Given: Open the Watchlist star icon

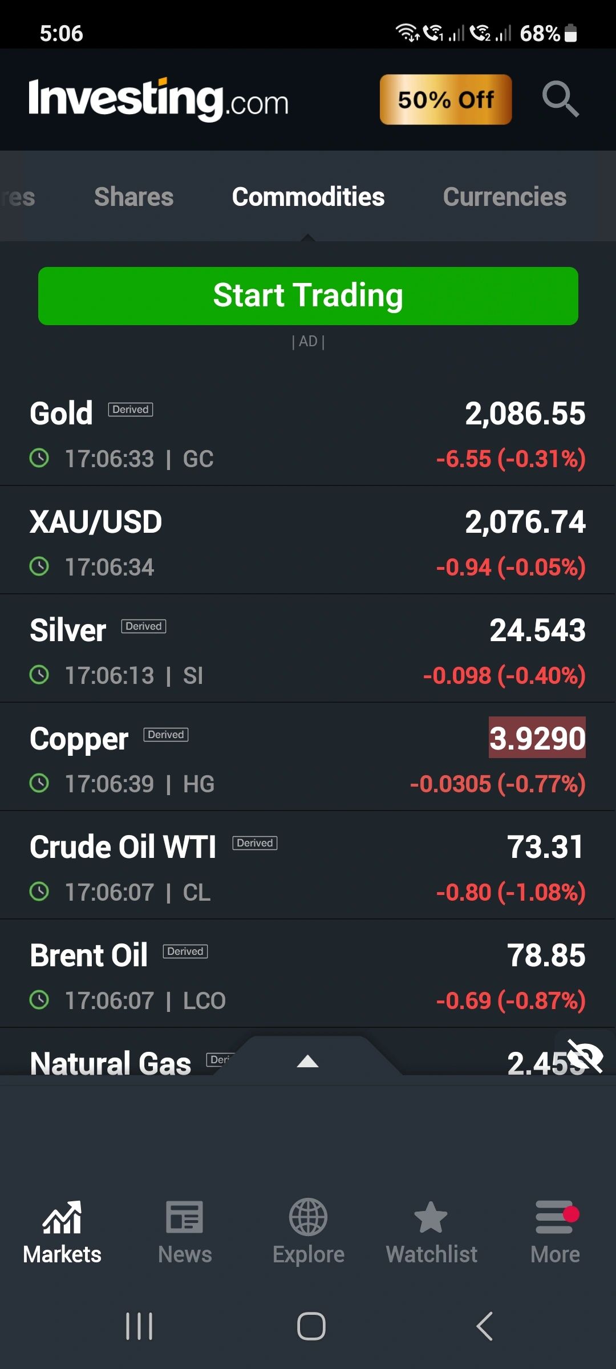Looking at the screenshot, I should 431,1217.
